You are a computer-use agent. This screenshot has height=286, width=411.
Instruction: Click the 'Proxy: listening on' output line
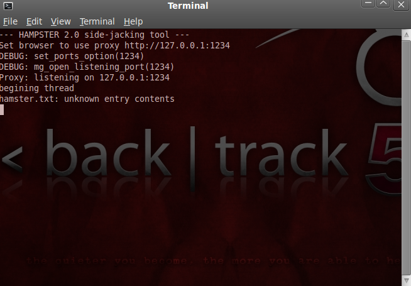click(85, 77)
